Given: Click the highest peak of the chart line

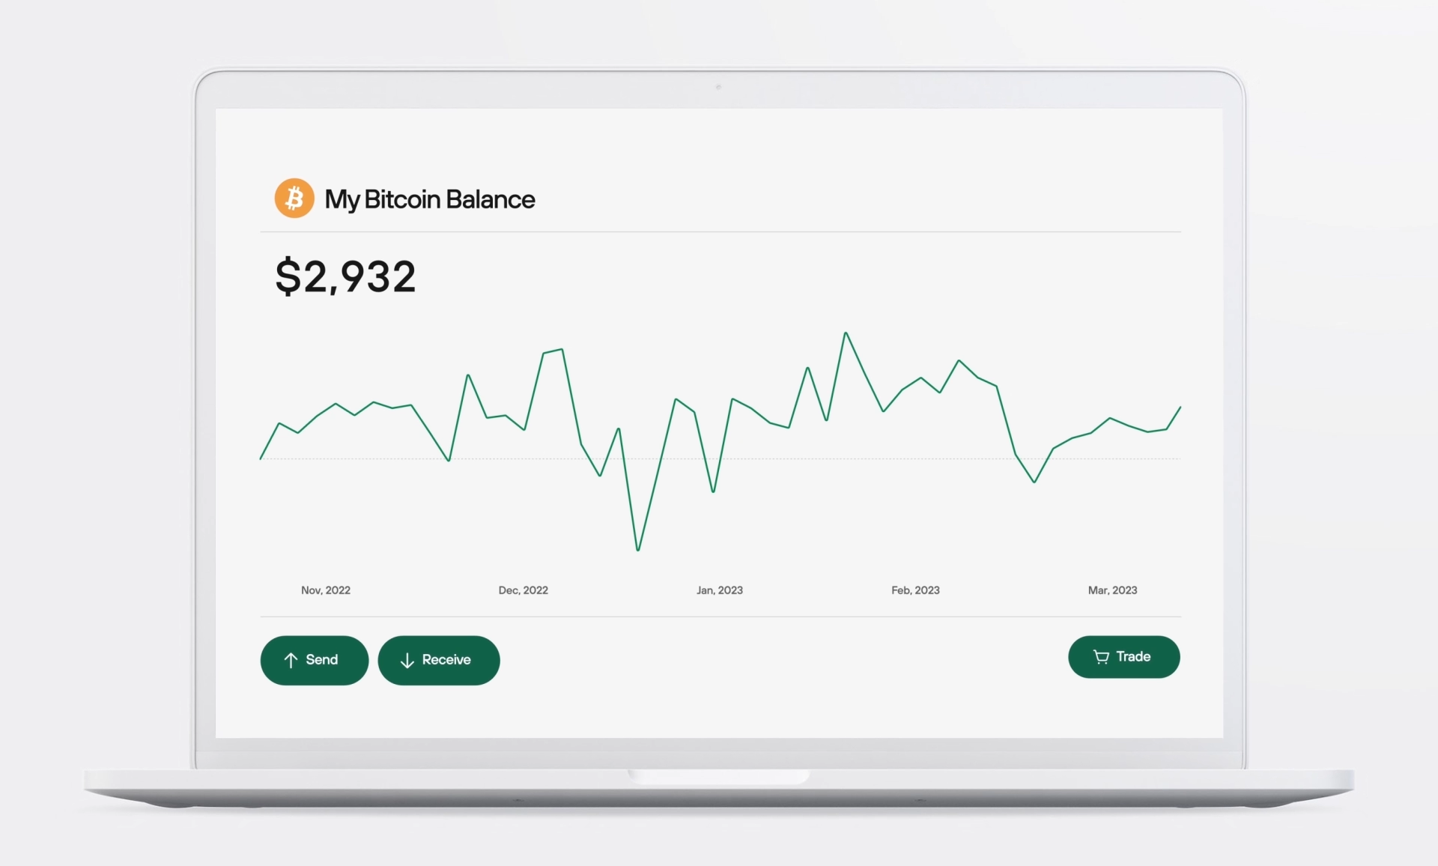Looking at the screenshot, I should tap(846, 333).
